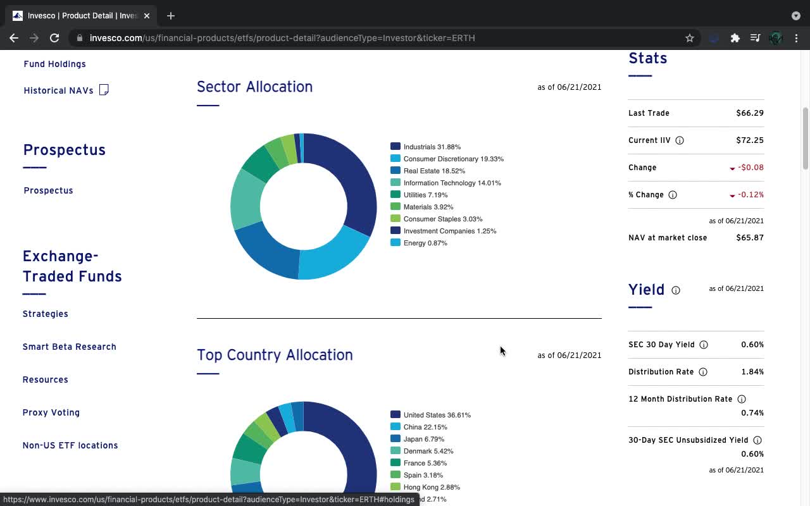Screen dimensions: 810x506
Task: Open the Proxy Voting link
Action: click(51, 412)
